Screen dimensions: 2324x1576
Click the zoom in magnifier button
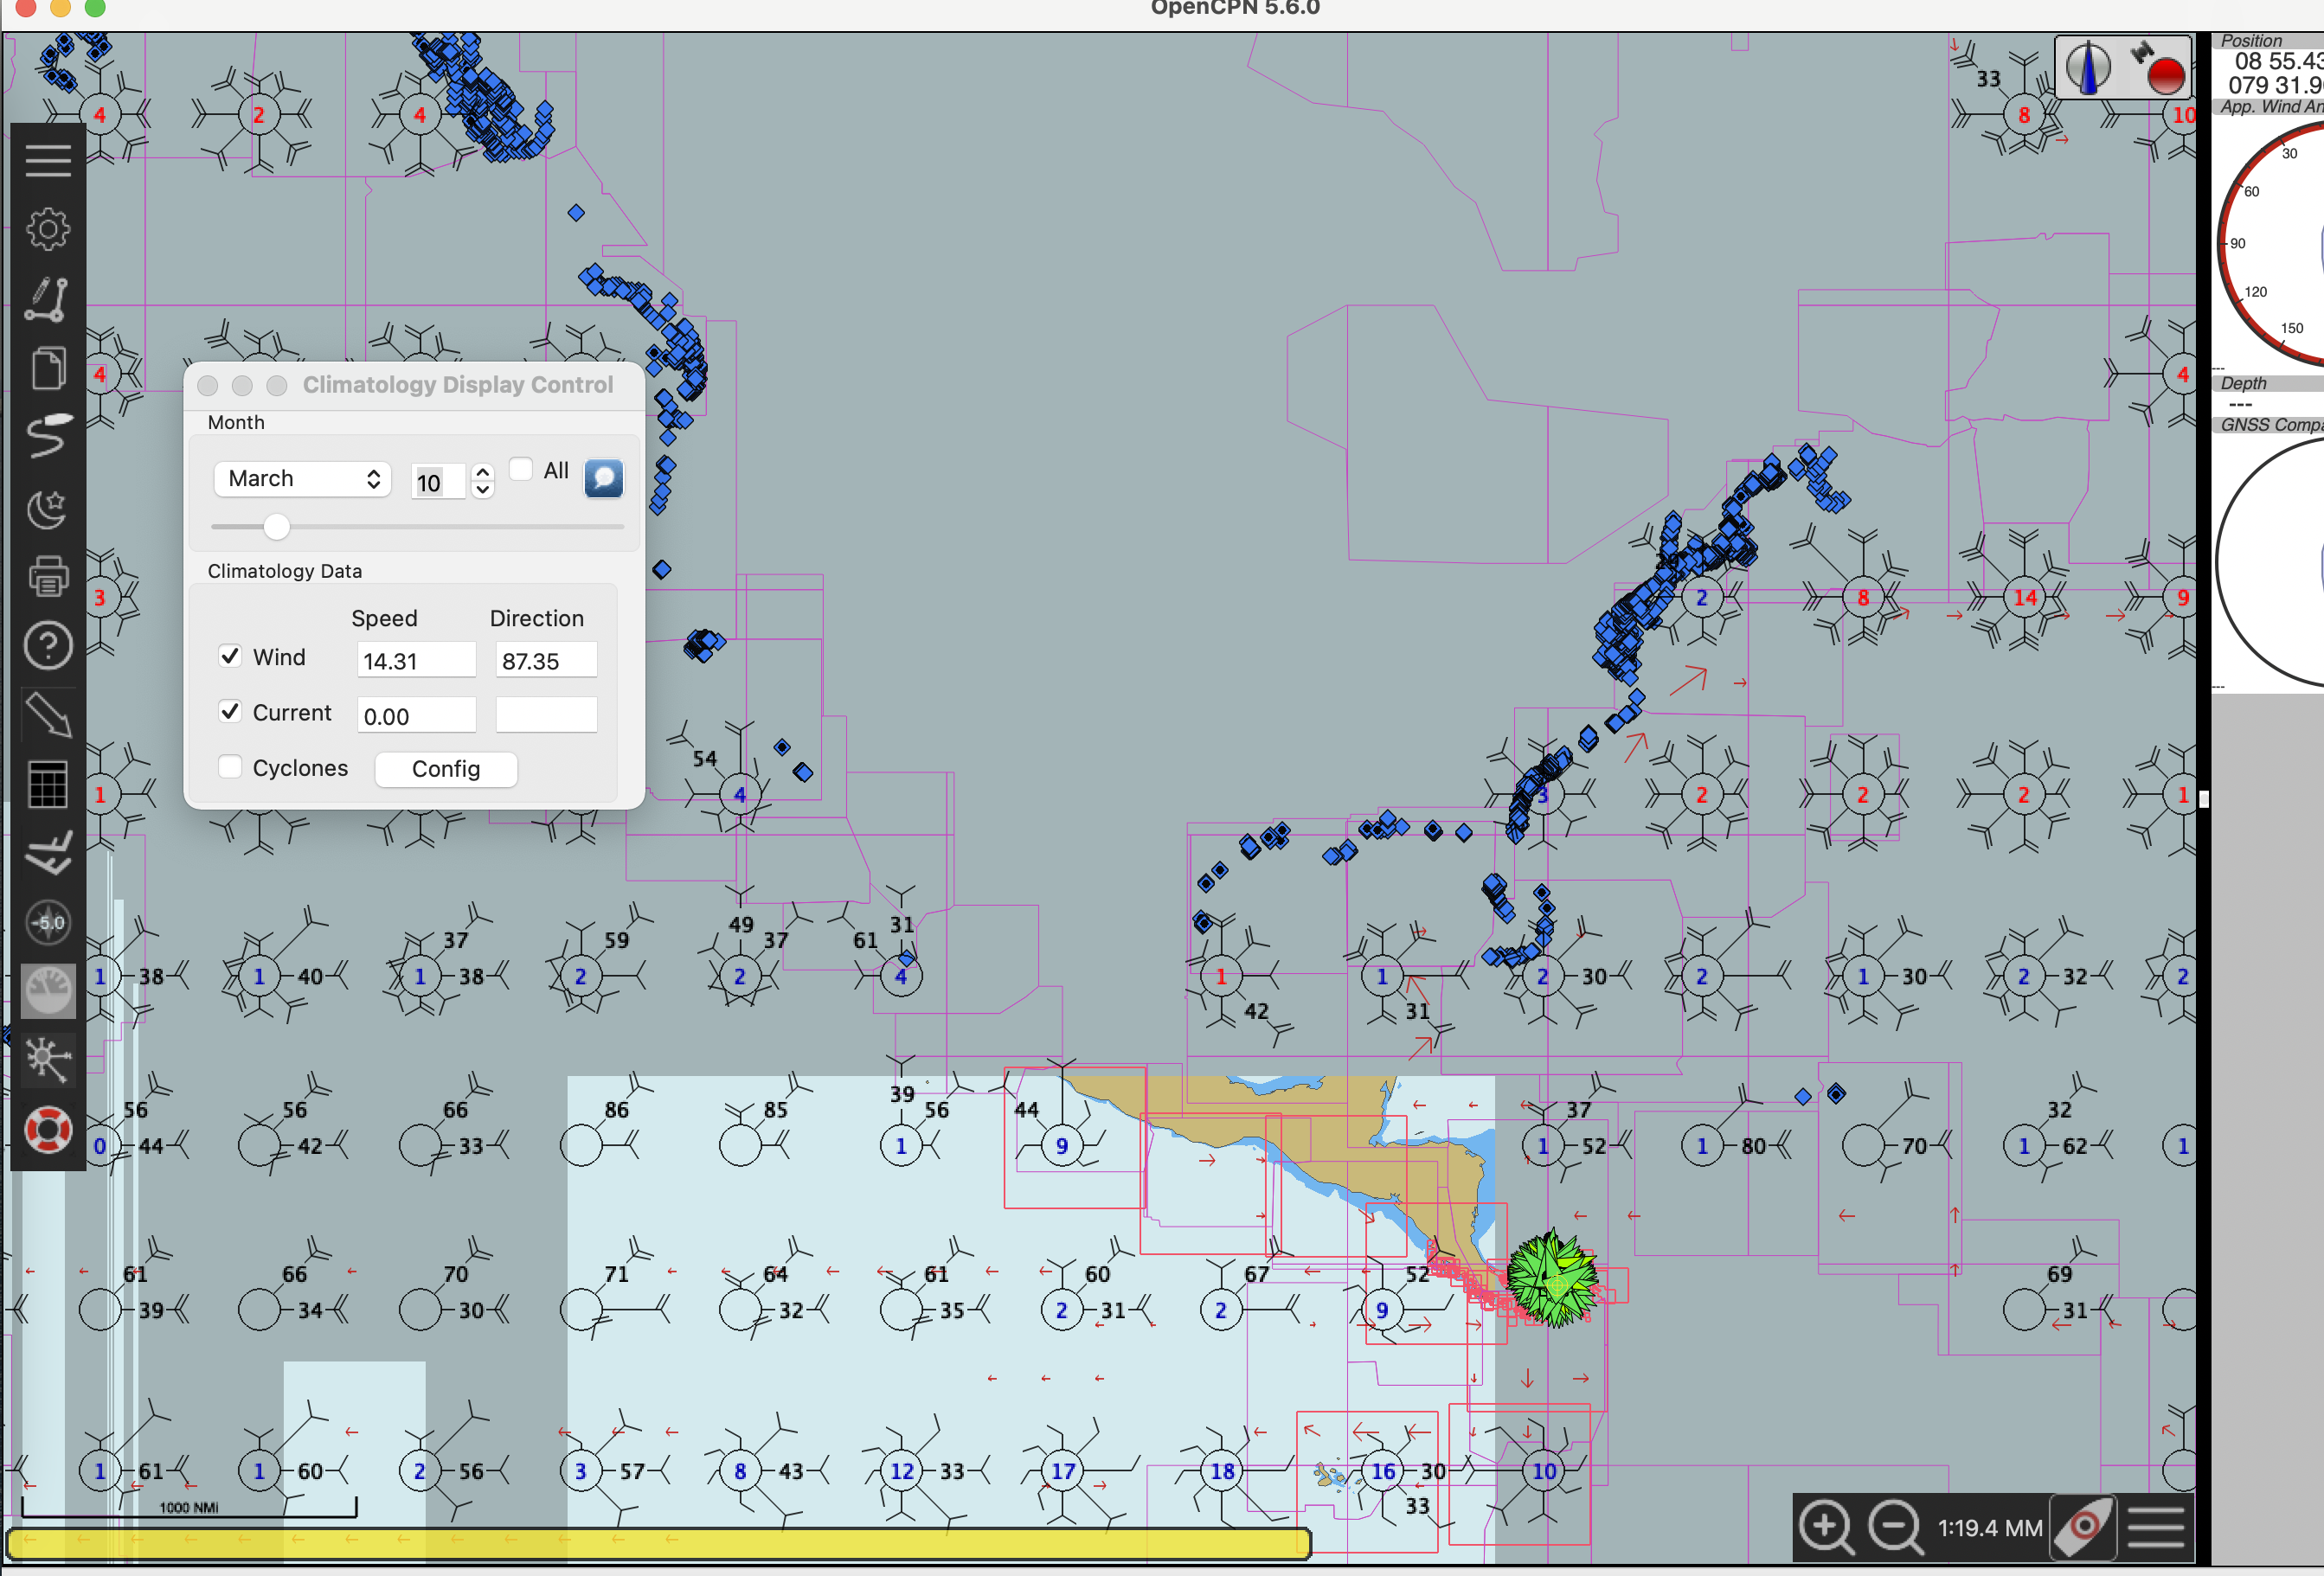tap(1825, 1528)
